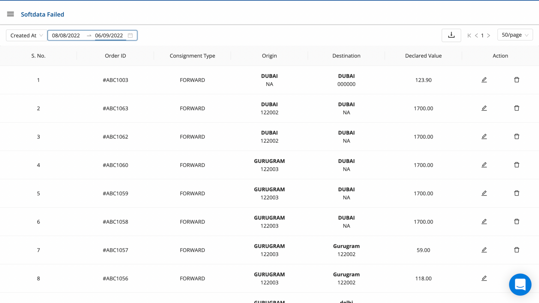Edit order #ABC1058 with pencil icon
The width and height of the screenshot is (539, 303).
click(x=484, y=222)
